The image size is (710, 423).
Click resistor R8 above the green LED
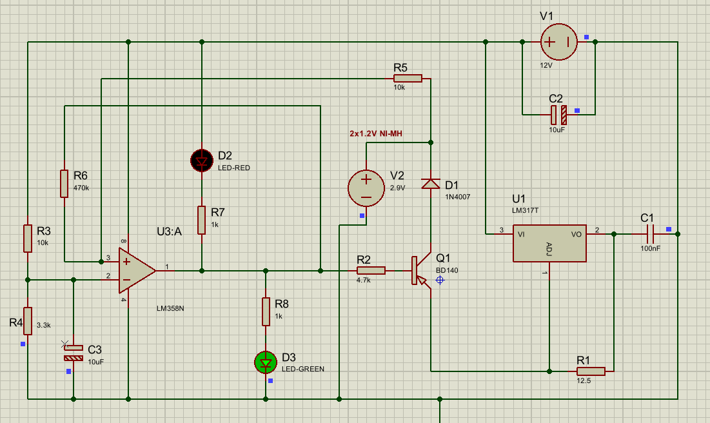[265, 311]
